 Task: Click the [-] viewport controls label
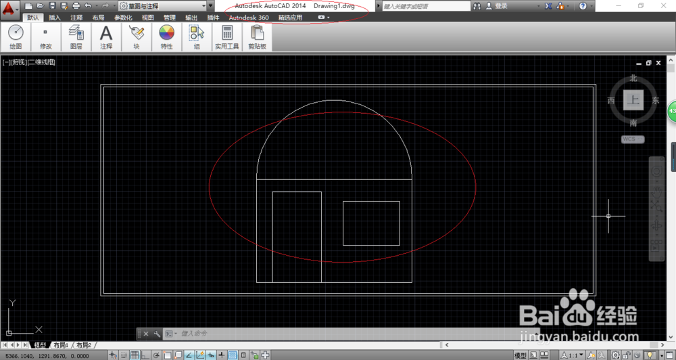point(7,62)
